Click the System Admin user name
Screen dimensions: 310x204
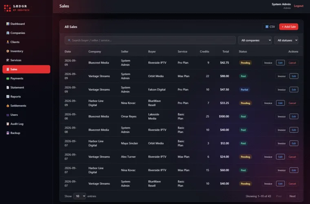pyautogui.click(x=281, y=4)
